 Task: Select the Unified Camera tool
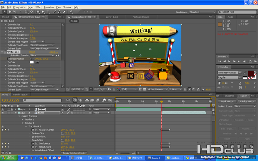point(26,12)
